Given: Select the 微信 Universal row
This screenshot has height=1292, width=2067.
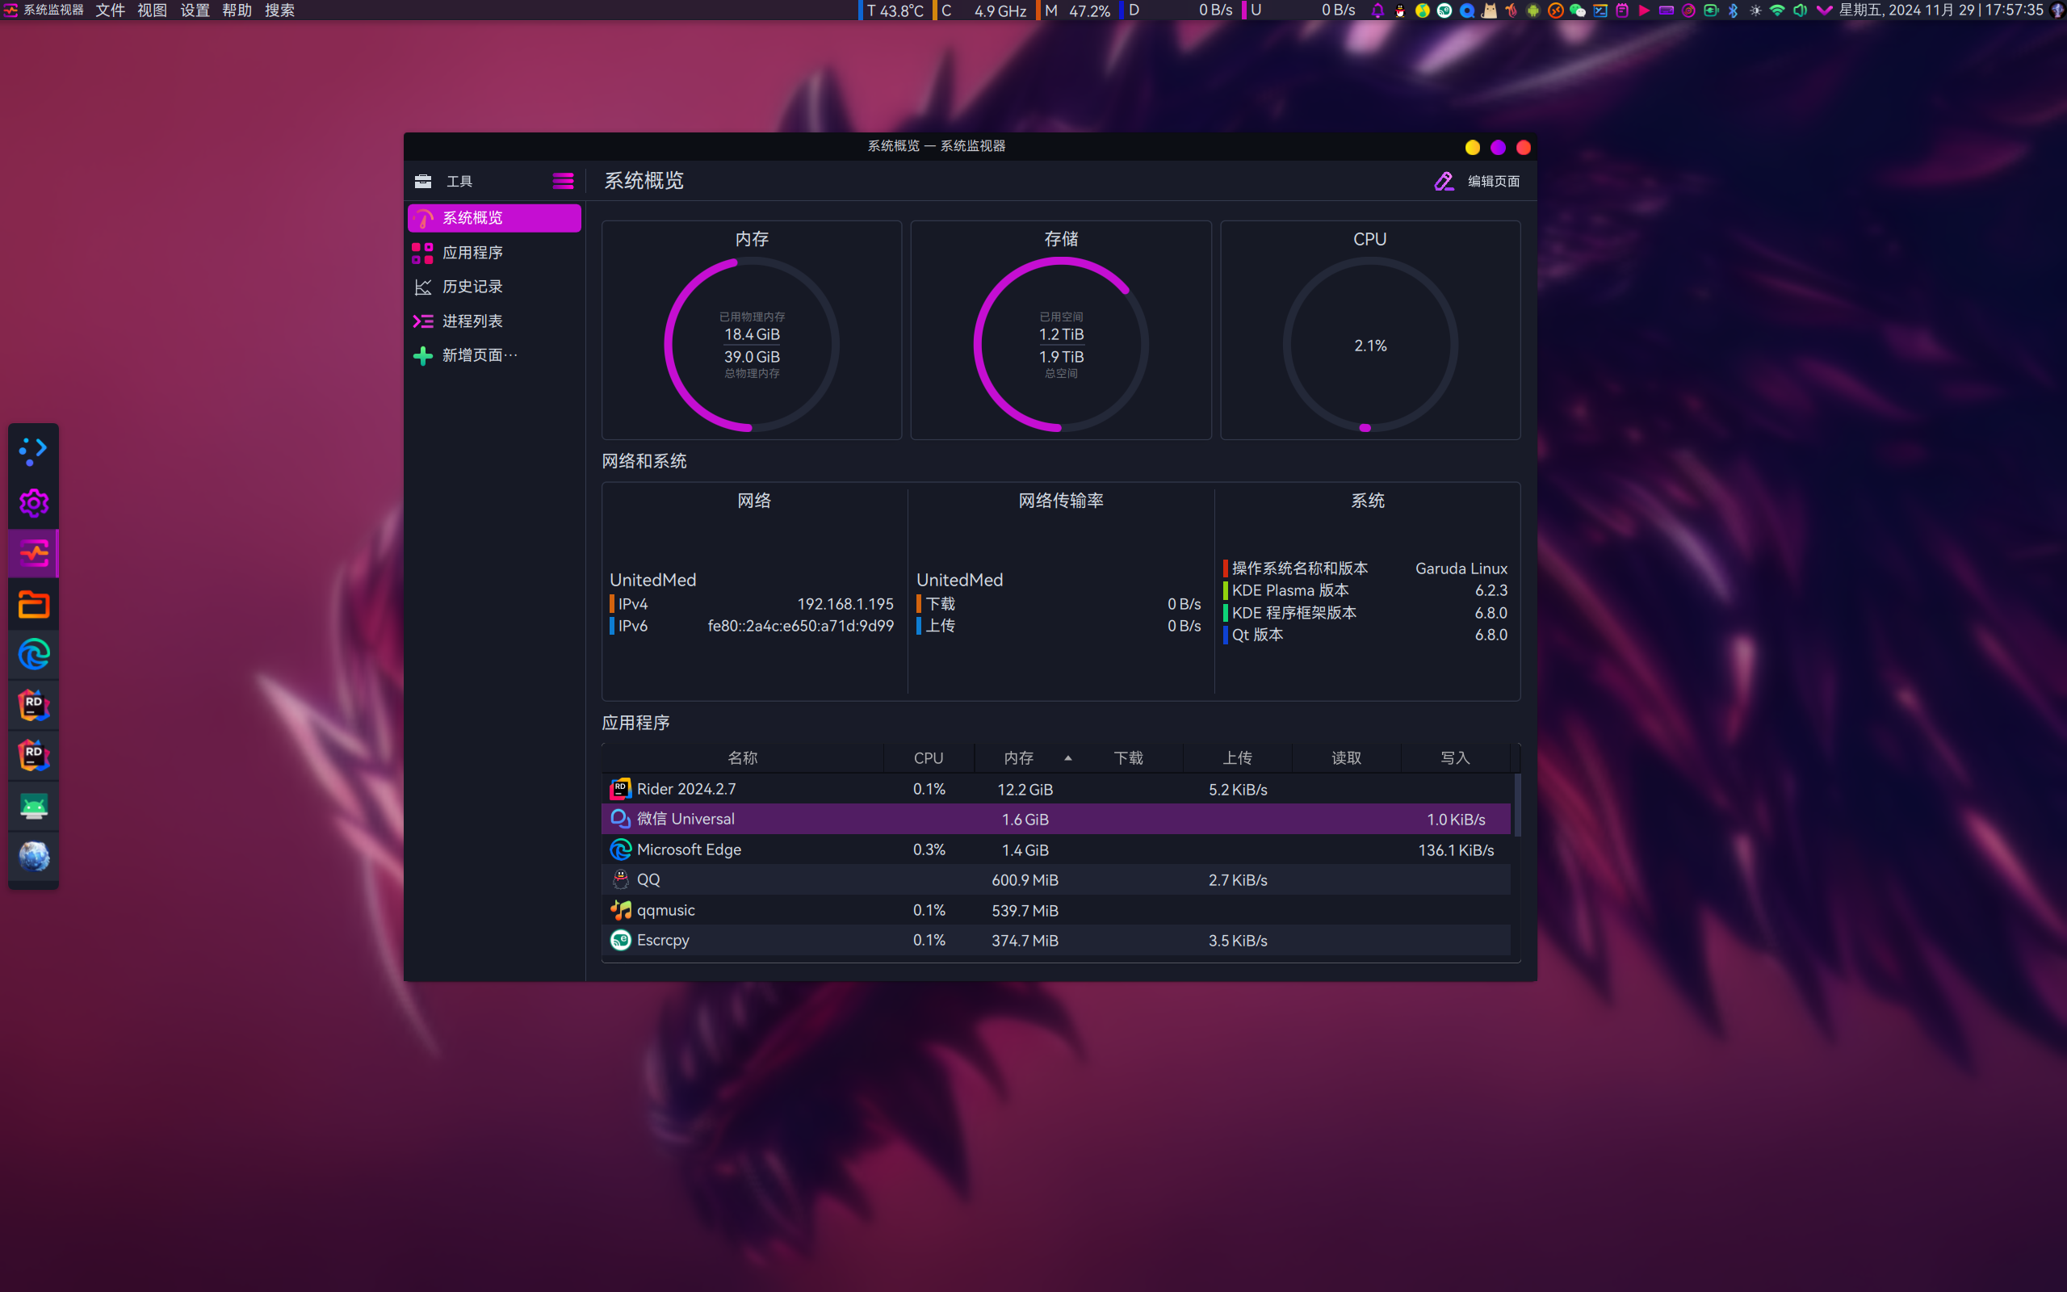Looking at the screenshot, I should pyautogui.click(x=1056, y=819).
